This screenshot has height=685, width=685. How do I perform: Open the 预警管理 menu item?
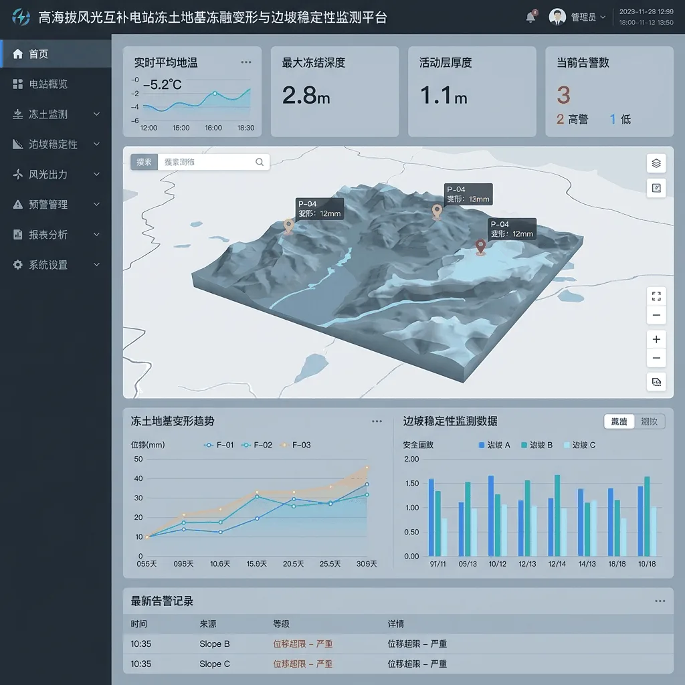56,205
